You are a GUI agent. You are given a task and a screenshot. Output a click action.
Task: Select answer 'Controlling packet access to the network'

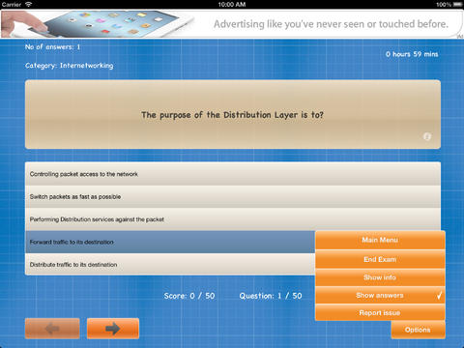[233, 174]
